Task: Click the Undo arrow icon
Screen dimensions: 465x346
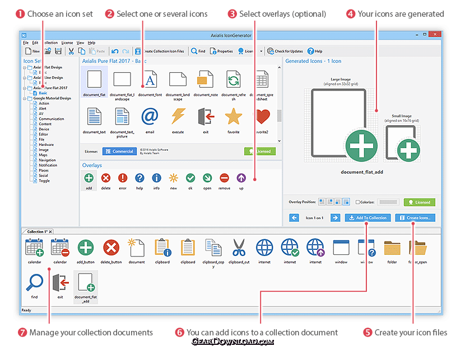Action: (115, 51)
